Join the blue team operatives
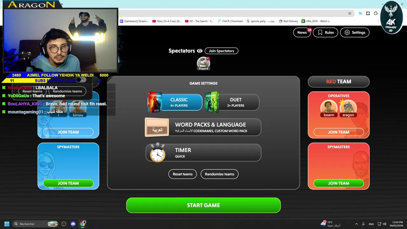The width and height of the screenshot is (407, 229). 68,132
